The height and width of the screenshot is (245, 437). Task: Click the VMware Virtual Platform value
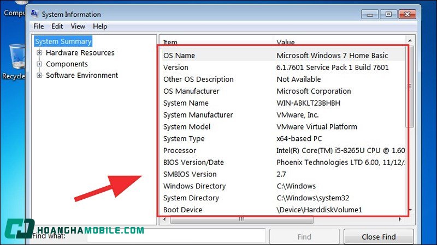[317, 127]
